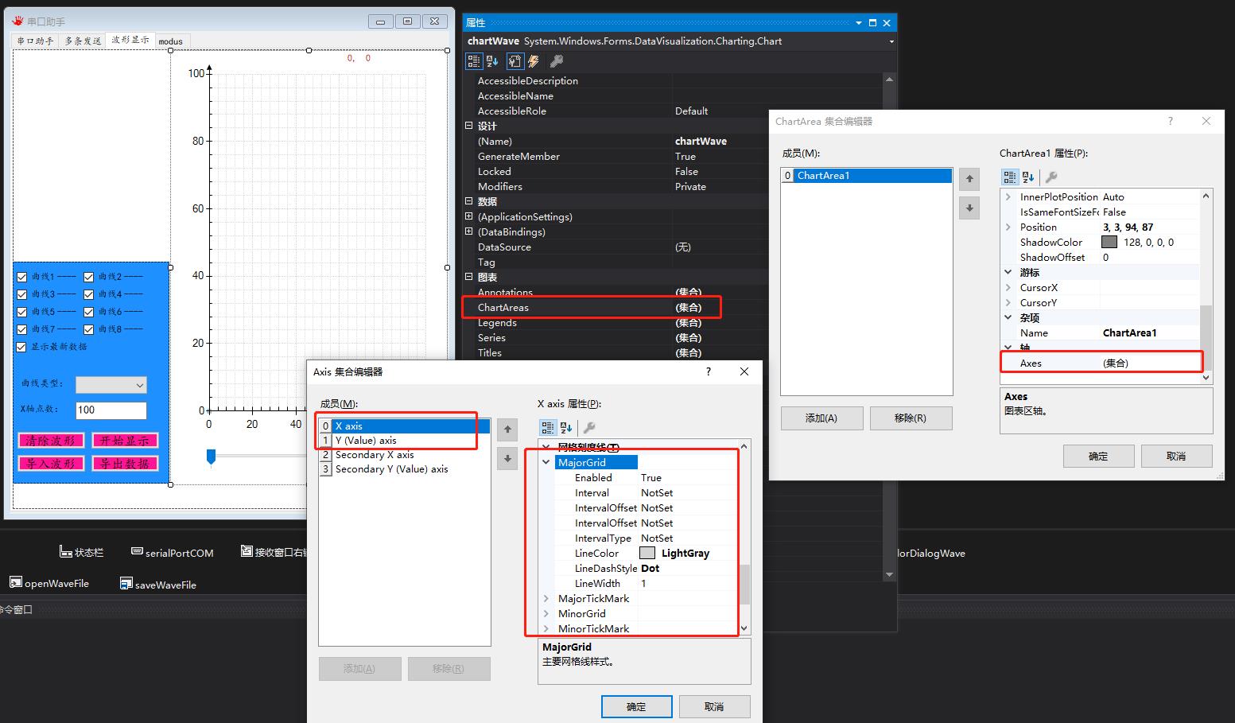Switch to the 波形显示 tab
The width and height of the screenshot is (1235, 723).
(130, 40)
